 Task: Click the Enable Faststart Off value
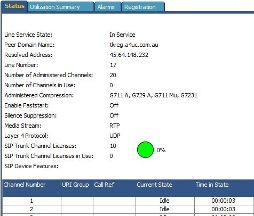[x=114, y=105]
